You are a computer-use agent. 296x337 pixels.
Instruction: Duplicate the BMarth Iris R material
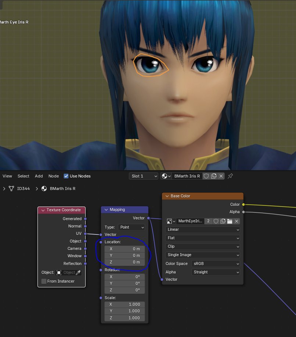click(x=214, y=176)
